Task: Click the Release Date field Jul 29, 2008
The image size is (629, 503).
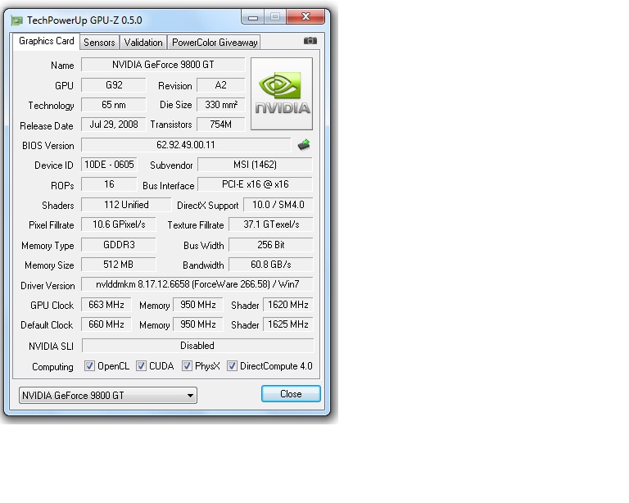Action: (x=114, y=125)
